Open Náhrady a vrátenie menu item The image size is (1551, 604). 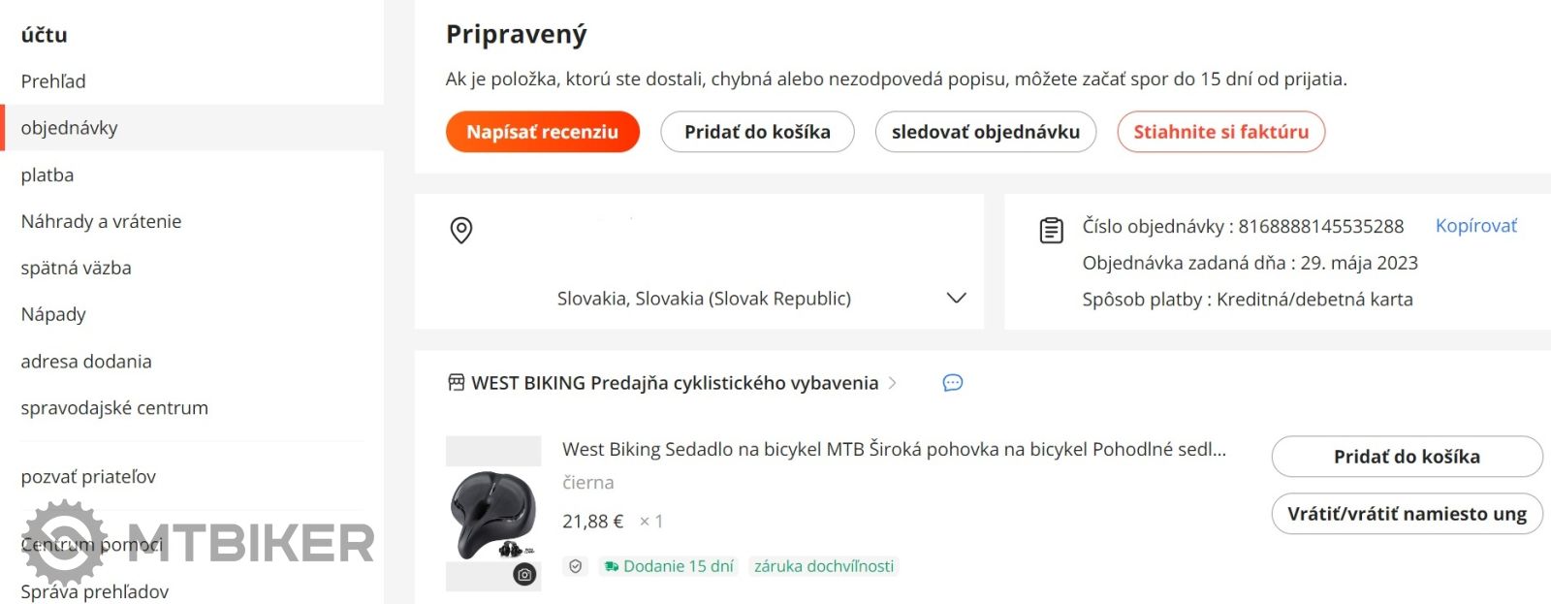click(101, 221)
